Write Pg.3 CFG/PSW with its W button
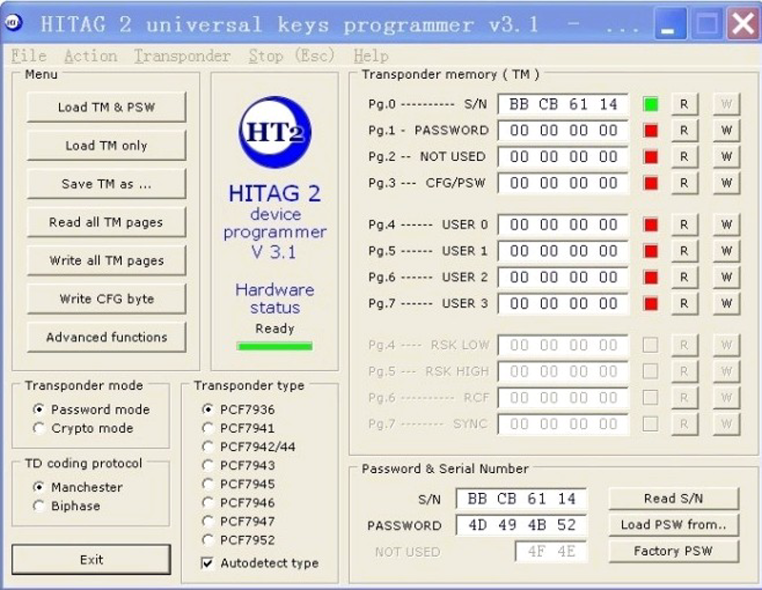This screenshot has width=762, height=590. pos(726,183)
